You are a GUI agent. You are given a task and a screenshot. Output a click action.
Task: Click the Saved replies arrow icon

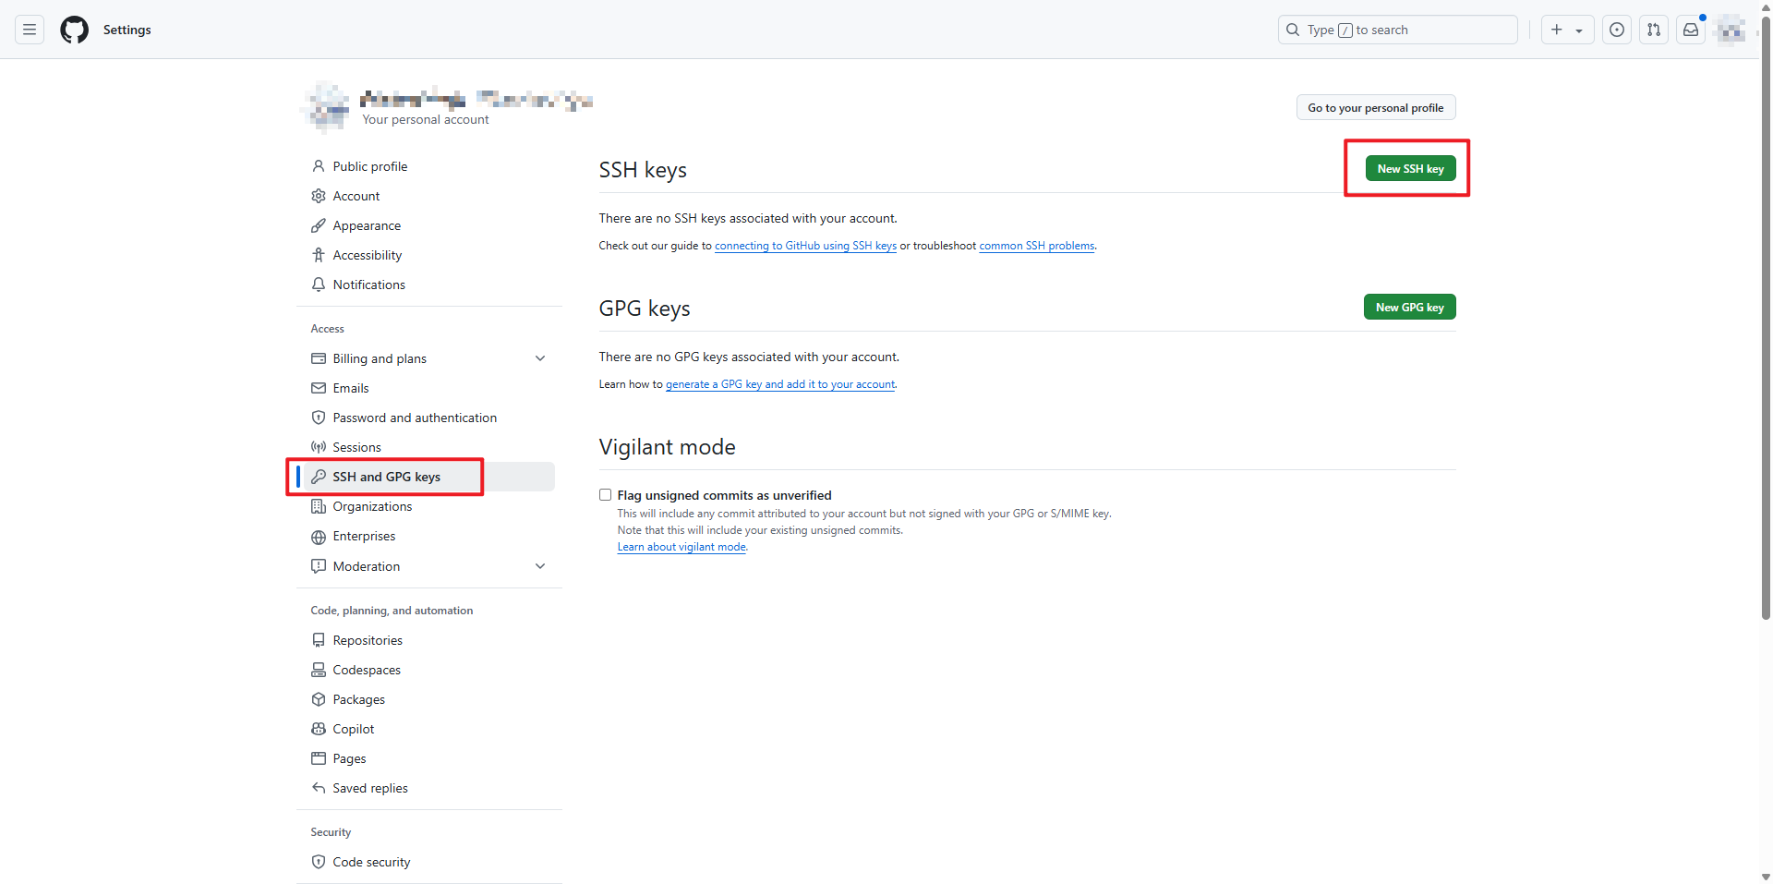tap(319, 788)
